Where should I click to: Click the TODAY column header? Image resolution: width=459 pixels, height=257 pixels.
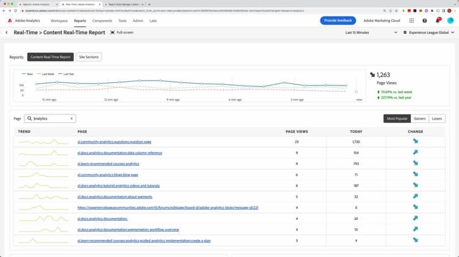(356, 132)
